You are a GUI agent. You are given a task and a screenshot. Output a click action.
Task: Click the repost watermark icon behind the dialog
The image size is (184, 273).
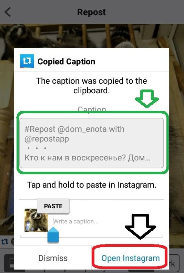(x=4, y=241)
